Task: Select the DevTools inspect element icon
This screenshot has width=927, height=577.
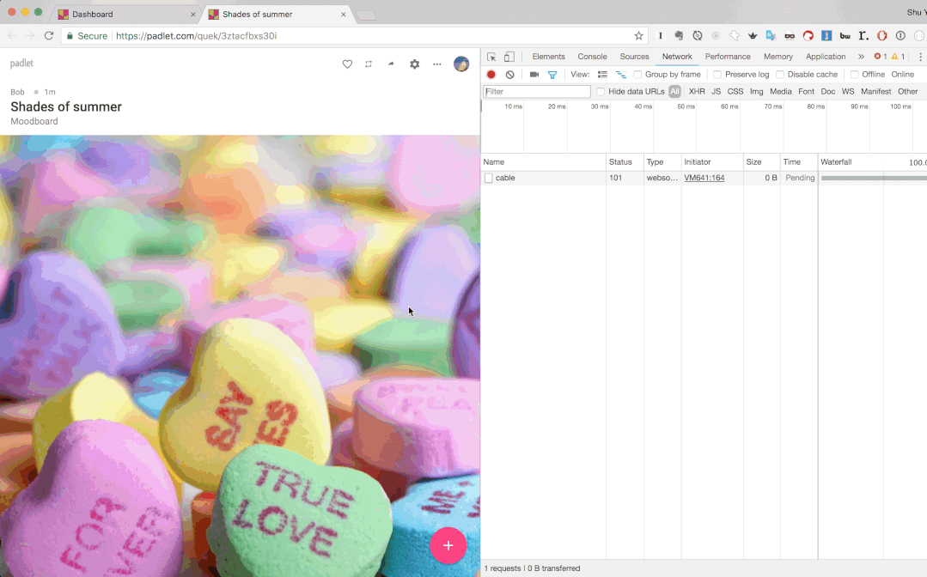Action: [x=491, y=57]
